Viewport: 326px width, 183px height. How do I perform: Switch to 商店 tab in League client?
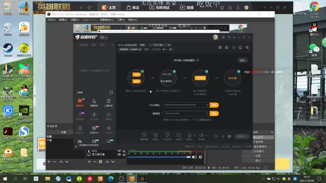pyautogui.click(x=133, y=8)
